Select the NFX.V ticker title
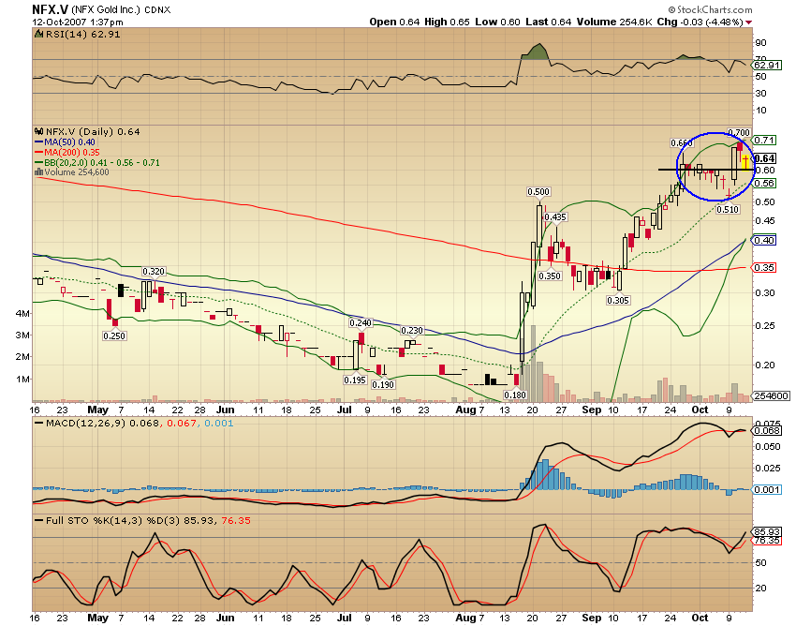 [41, 8]
